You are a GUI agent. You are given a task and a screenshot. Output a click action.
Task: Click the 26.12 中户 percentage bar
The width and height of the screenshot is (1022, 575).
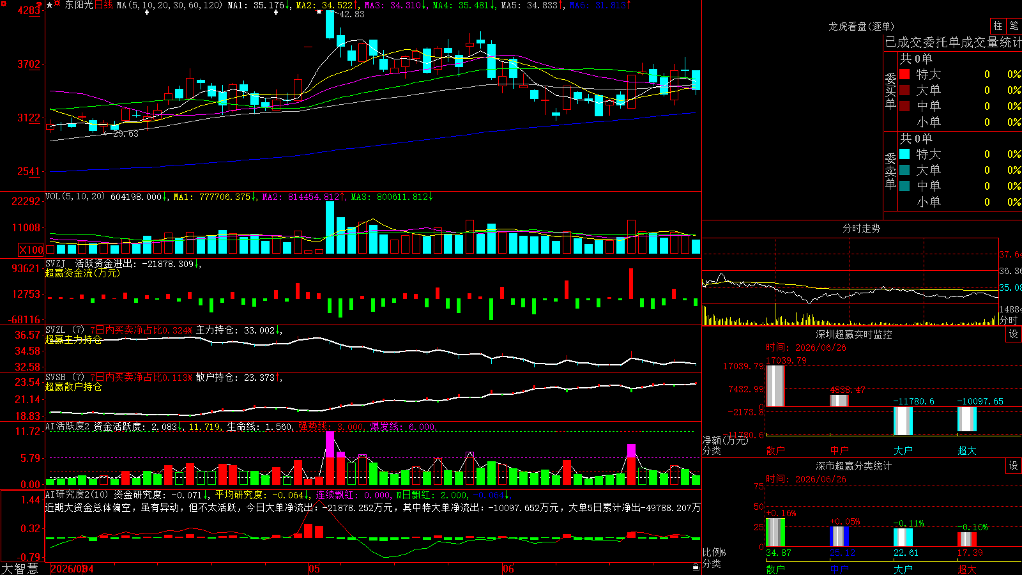click(839, 536)
